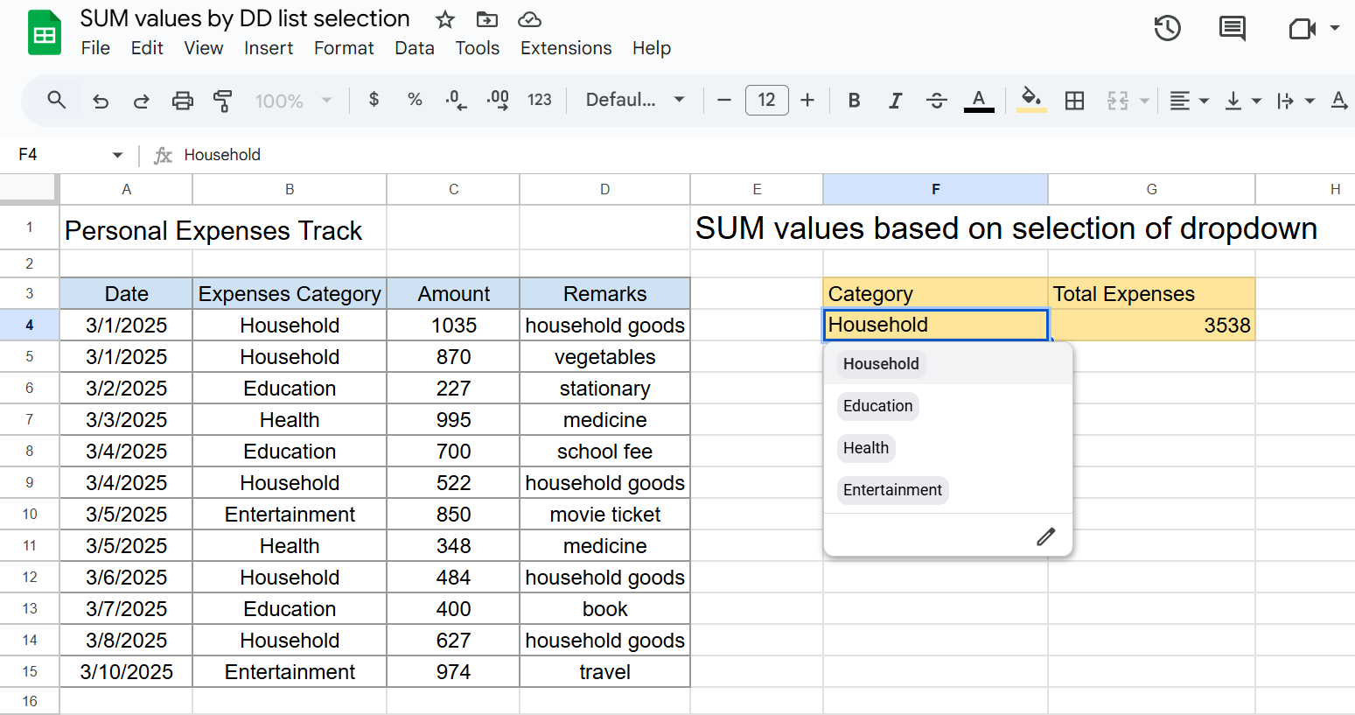Screen dimensions: 1355x715
Task: Edit dropdown rules with pencil icon
Action: point(1045,536)
